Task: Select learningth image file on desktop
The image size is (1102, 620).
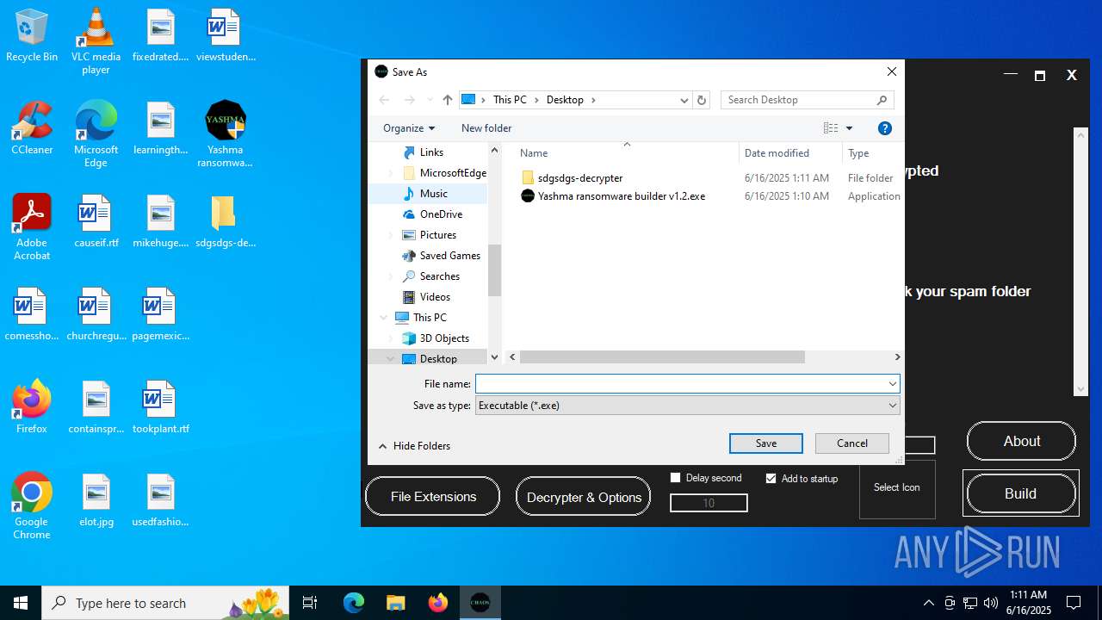Action: 160,128
